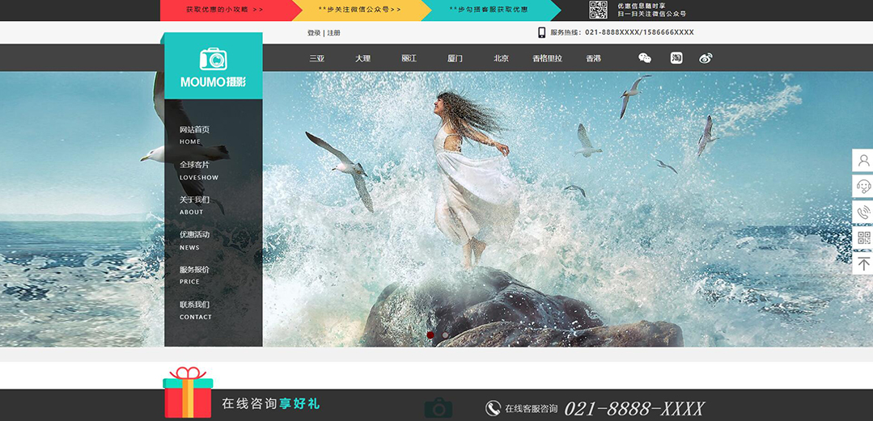Click the back-to-top arrow icon
Viewport: 873px width, 421px height.
click(x=863, y=263)
